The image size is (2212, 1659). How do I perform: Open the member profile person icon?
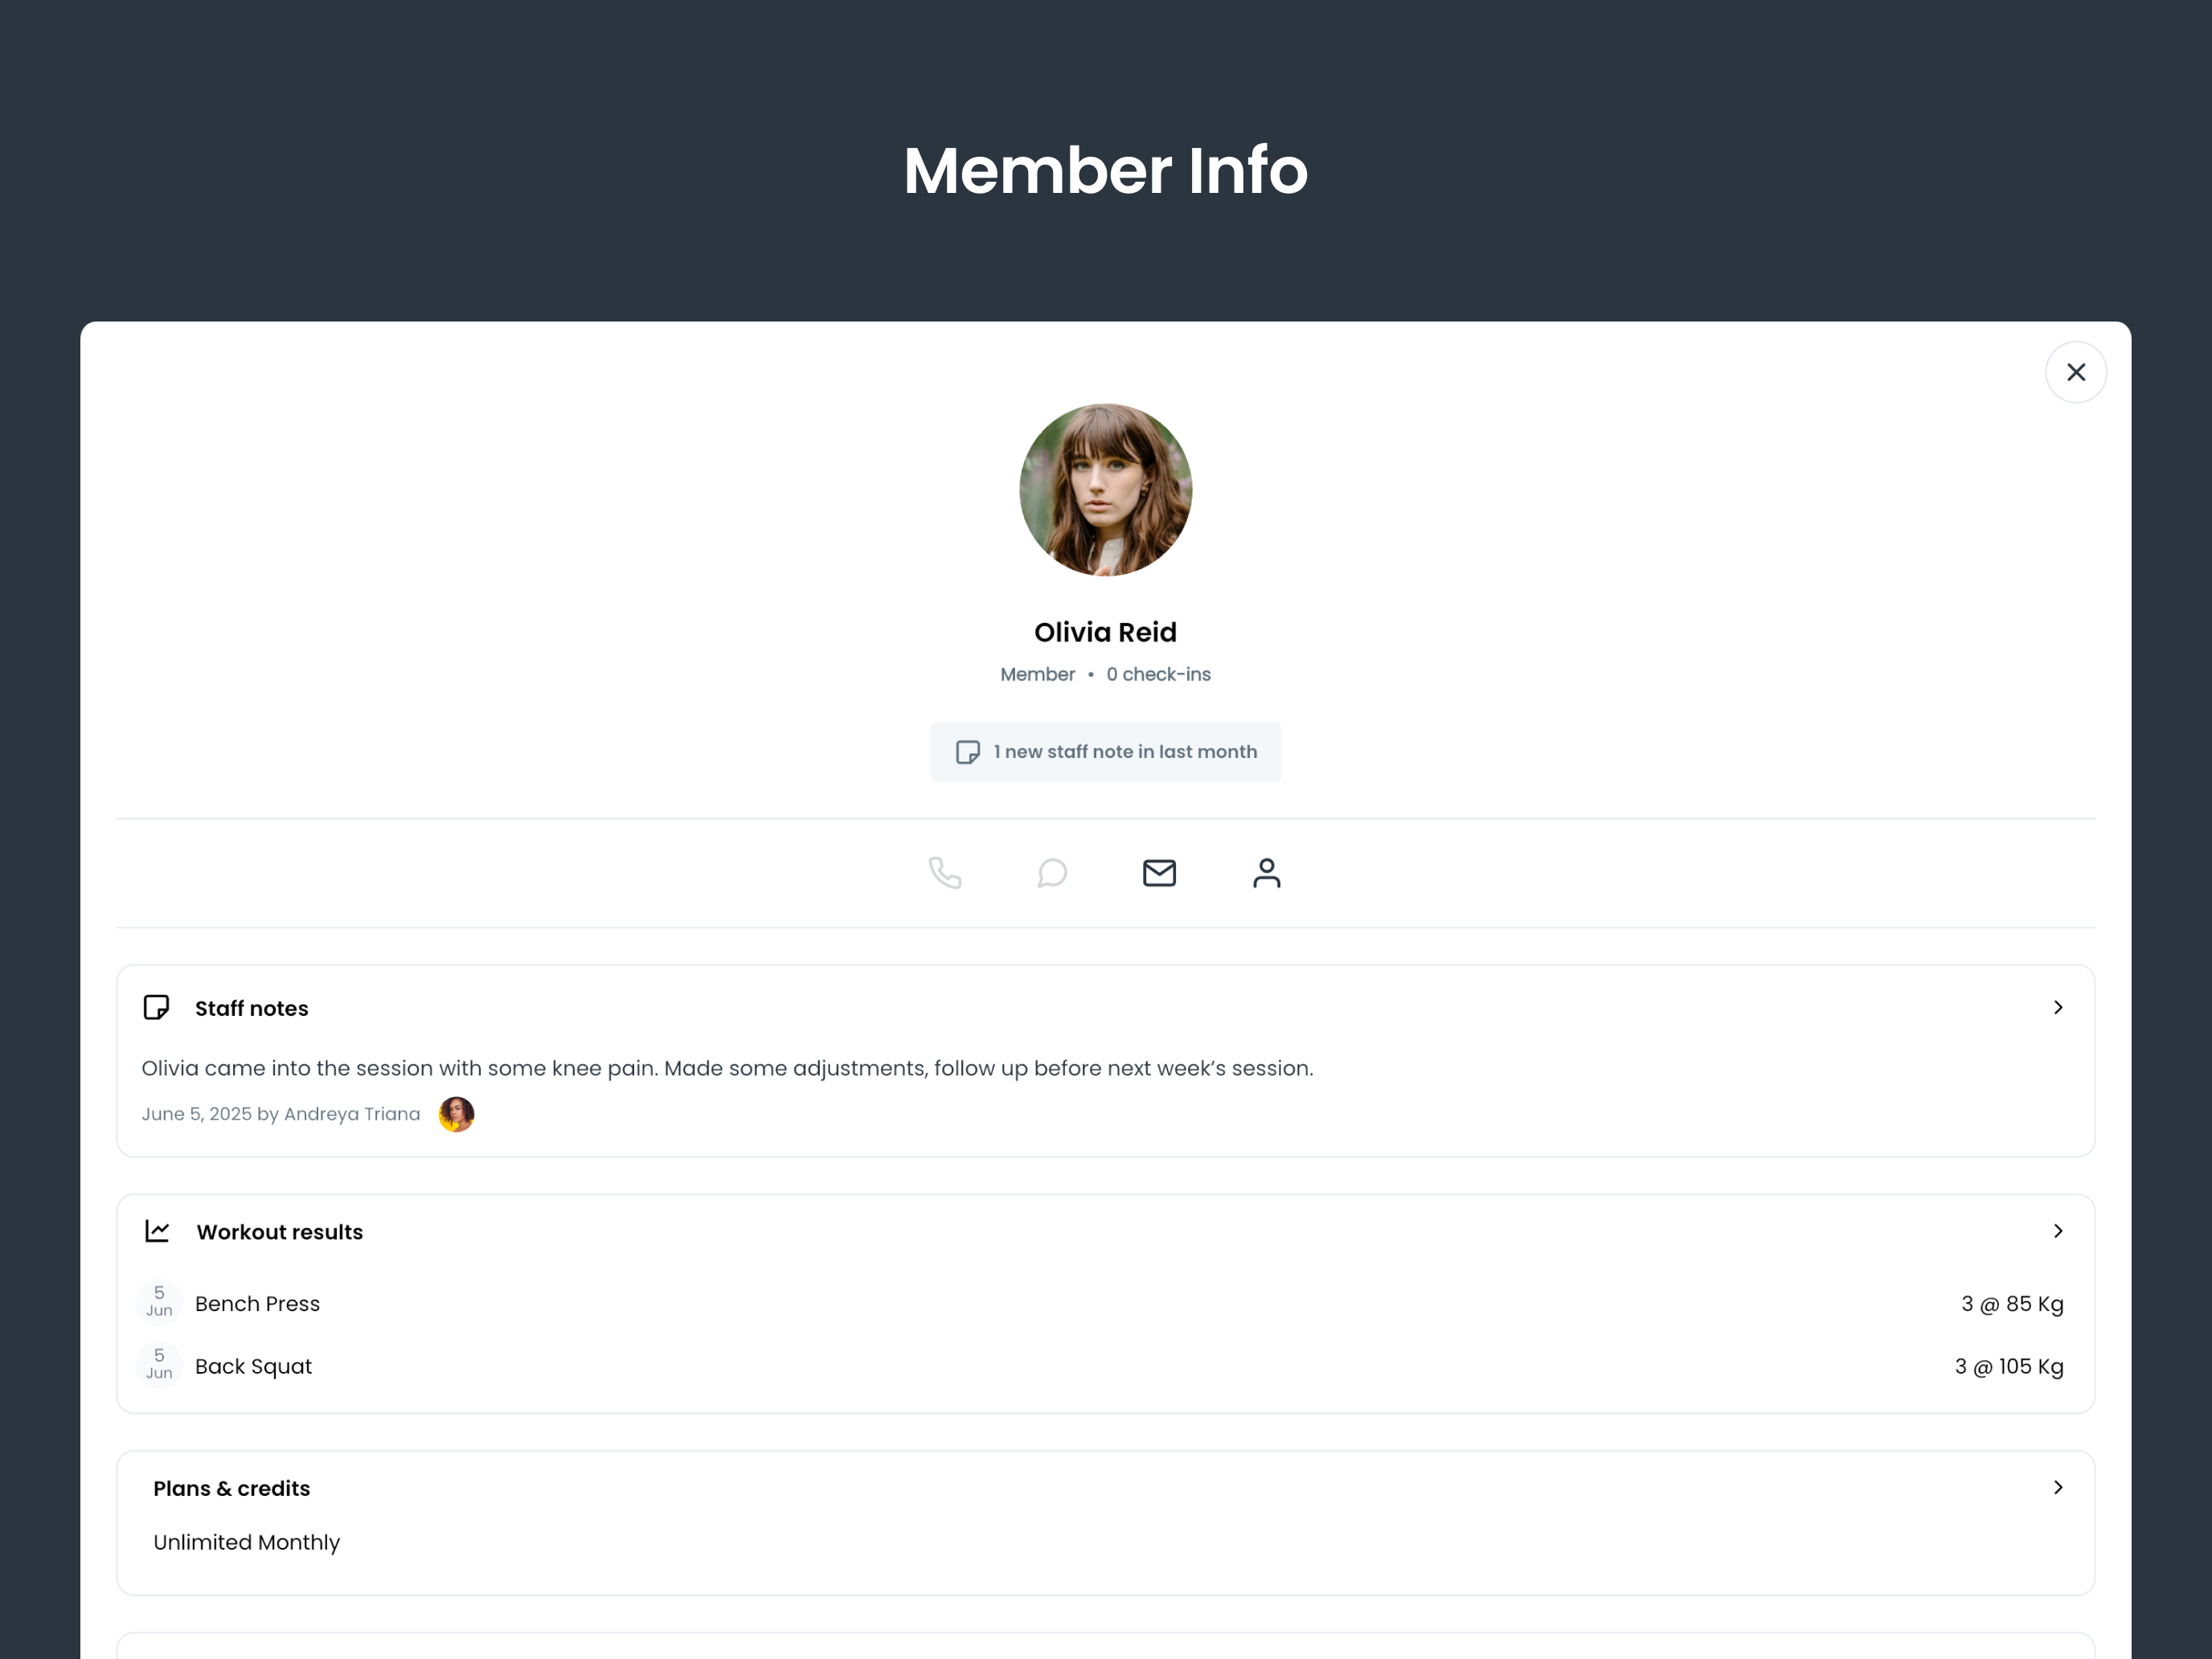(1266, 873)
